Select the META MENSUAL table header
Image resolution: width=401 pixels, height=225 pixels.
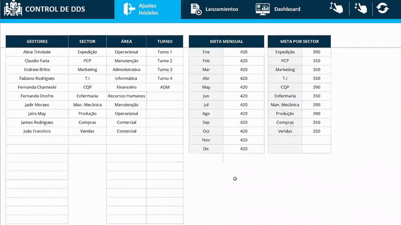tap(226, 41)
